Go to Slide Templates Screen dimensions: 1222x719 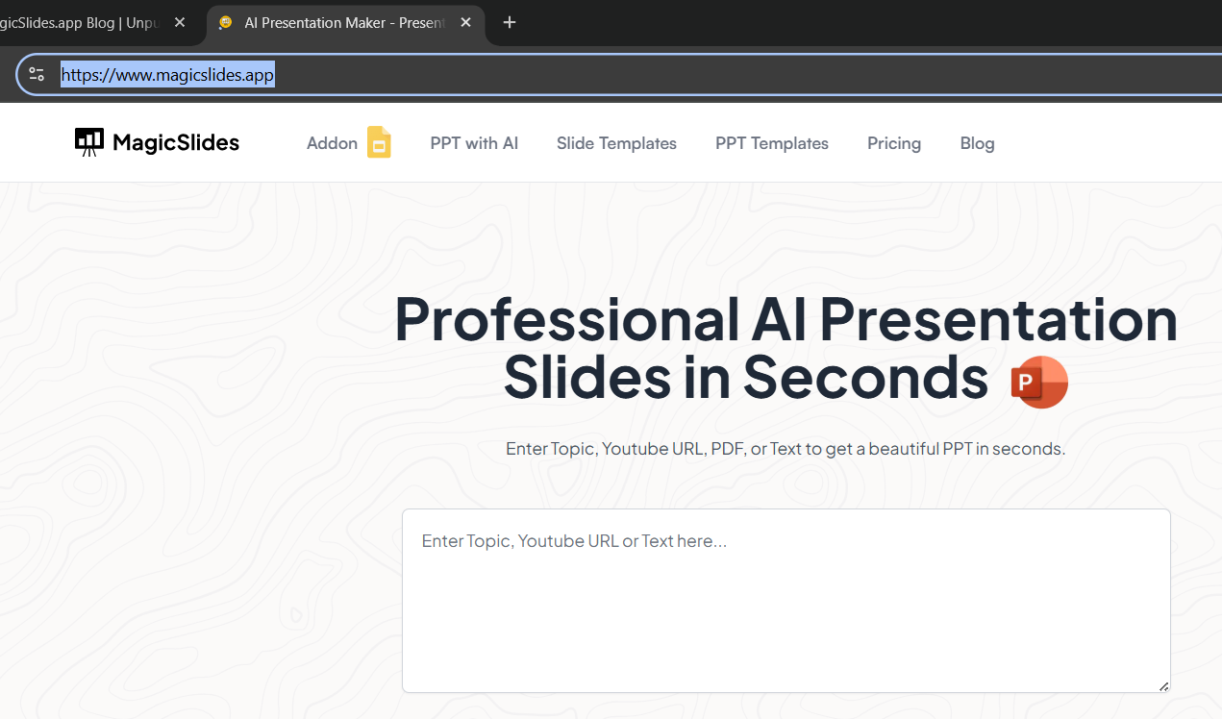click(616, 143)
